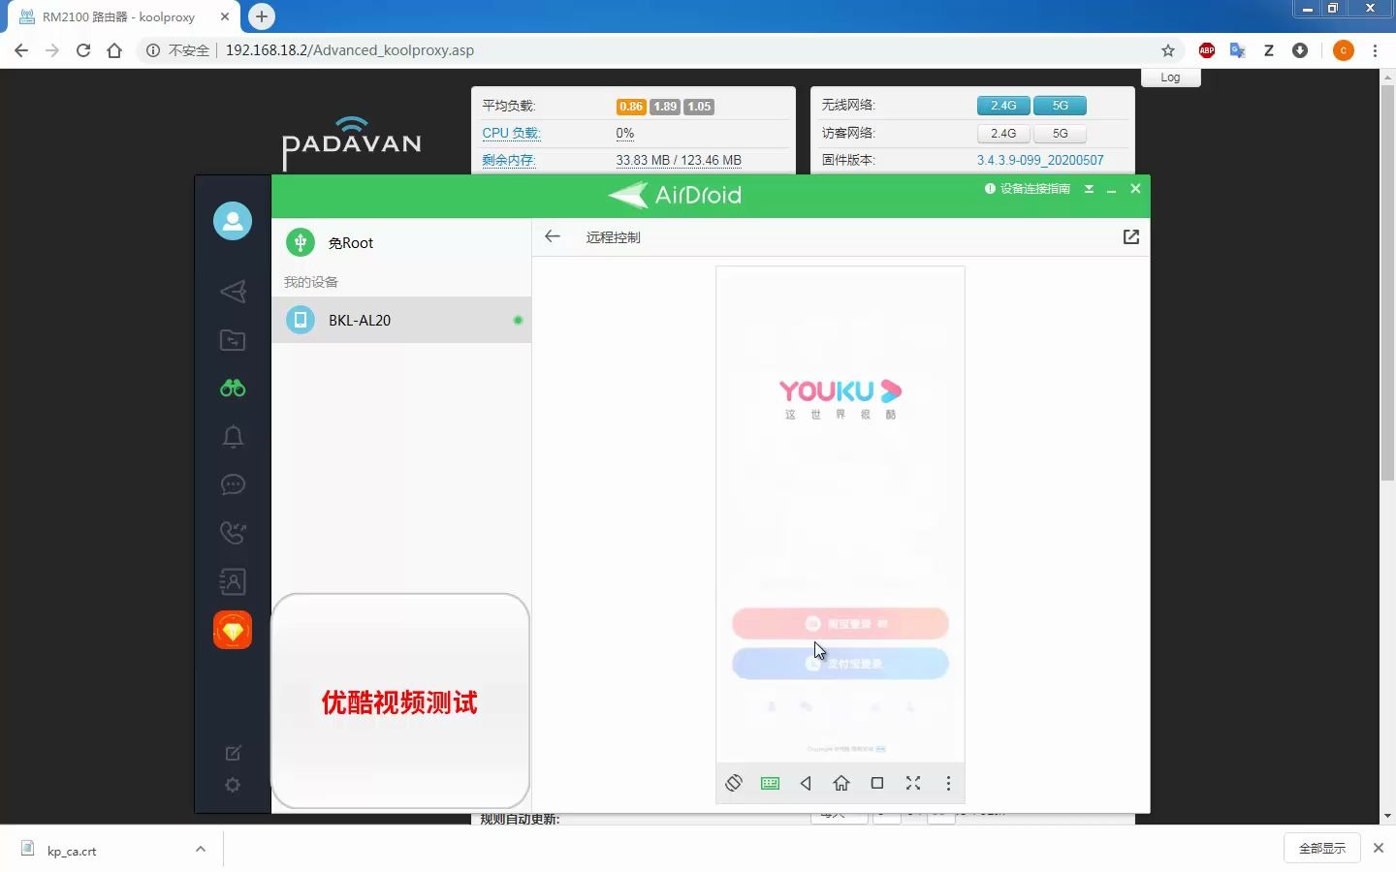Open remote control more options menu

click(948, 783)
